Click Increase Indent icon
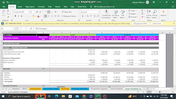The height and width of the screenshot is (99, 176). (x=58, y=16)
